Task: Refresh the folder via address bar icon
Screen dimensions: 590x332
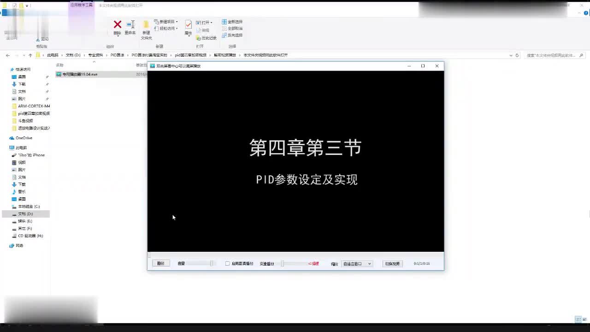Action: pyautogui.click(x=517, y=55)
